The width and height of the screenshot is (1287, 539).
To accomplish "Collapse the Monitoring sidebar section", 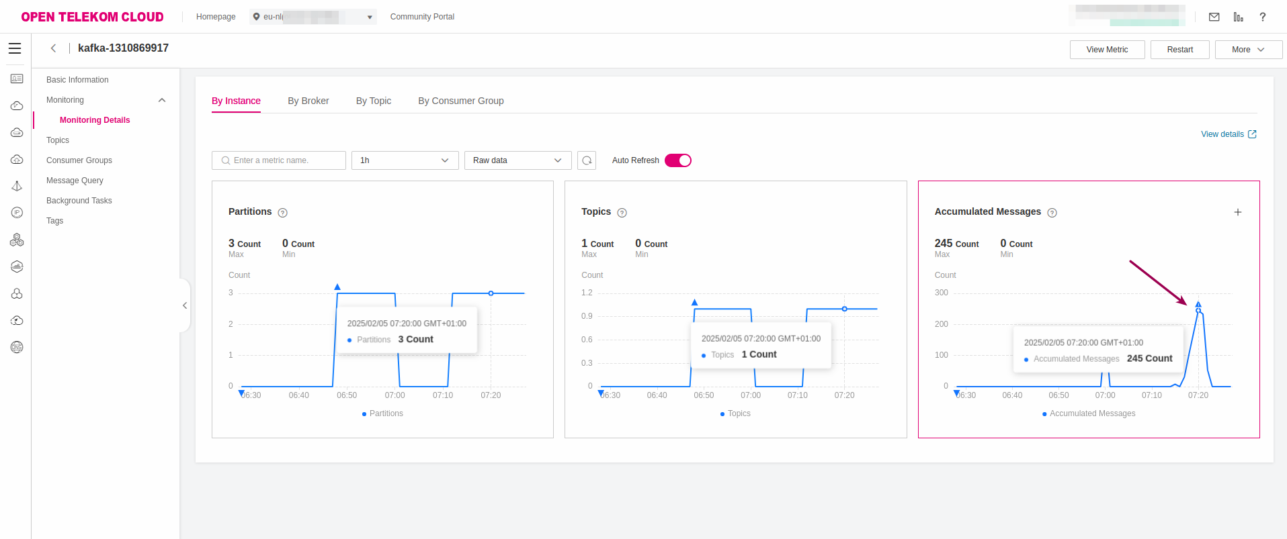I will [x=161, y=100].
